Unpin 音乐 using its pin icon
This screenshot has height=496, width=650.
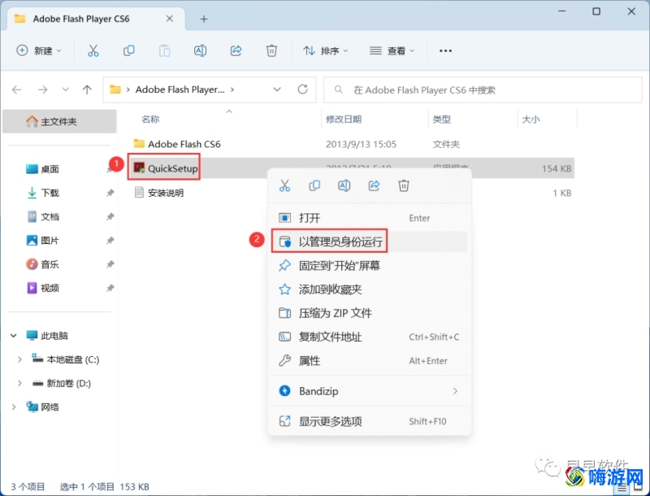110,264
